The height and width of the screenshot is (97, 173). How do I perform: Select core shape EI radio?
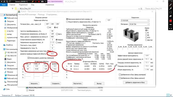(x=146, y=33)
